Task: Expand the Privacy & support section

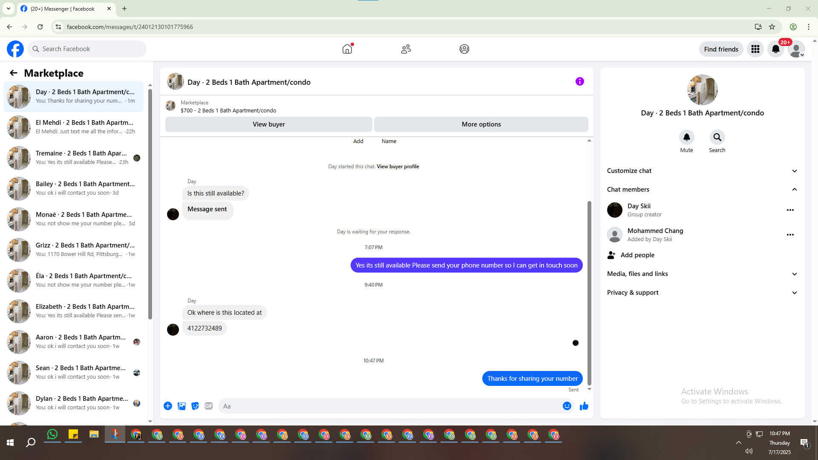Action: click(703, 293)
